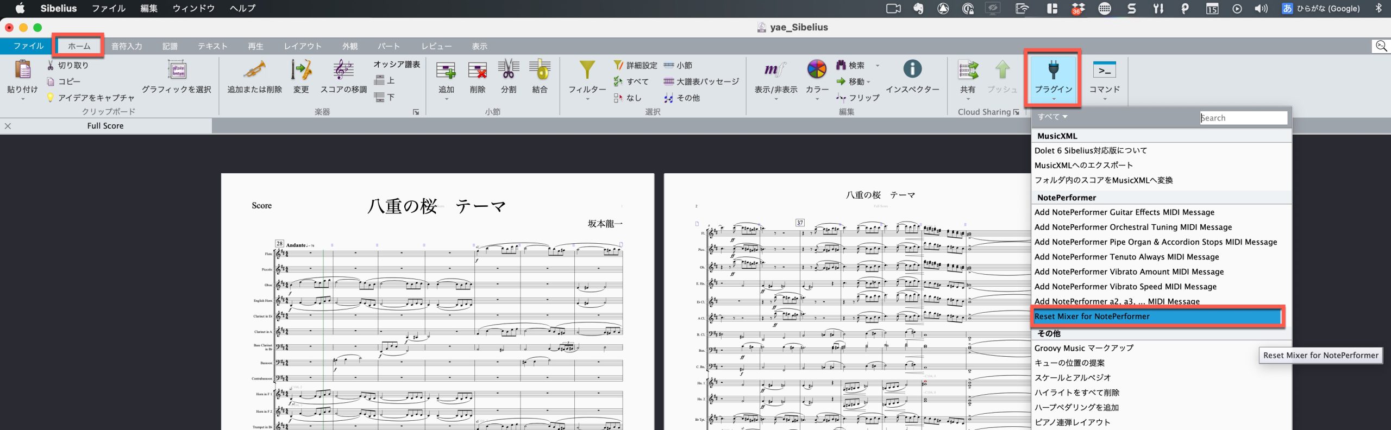Switch to Layout (レイアウト) tab

point(303,46)
